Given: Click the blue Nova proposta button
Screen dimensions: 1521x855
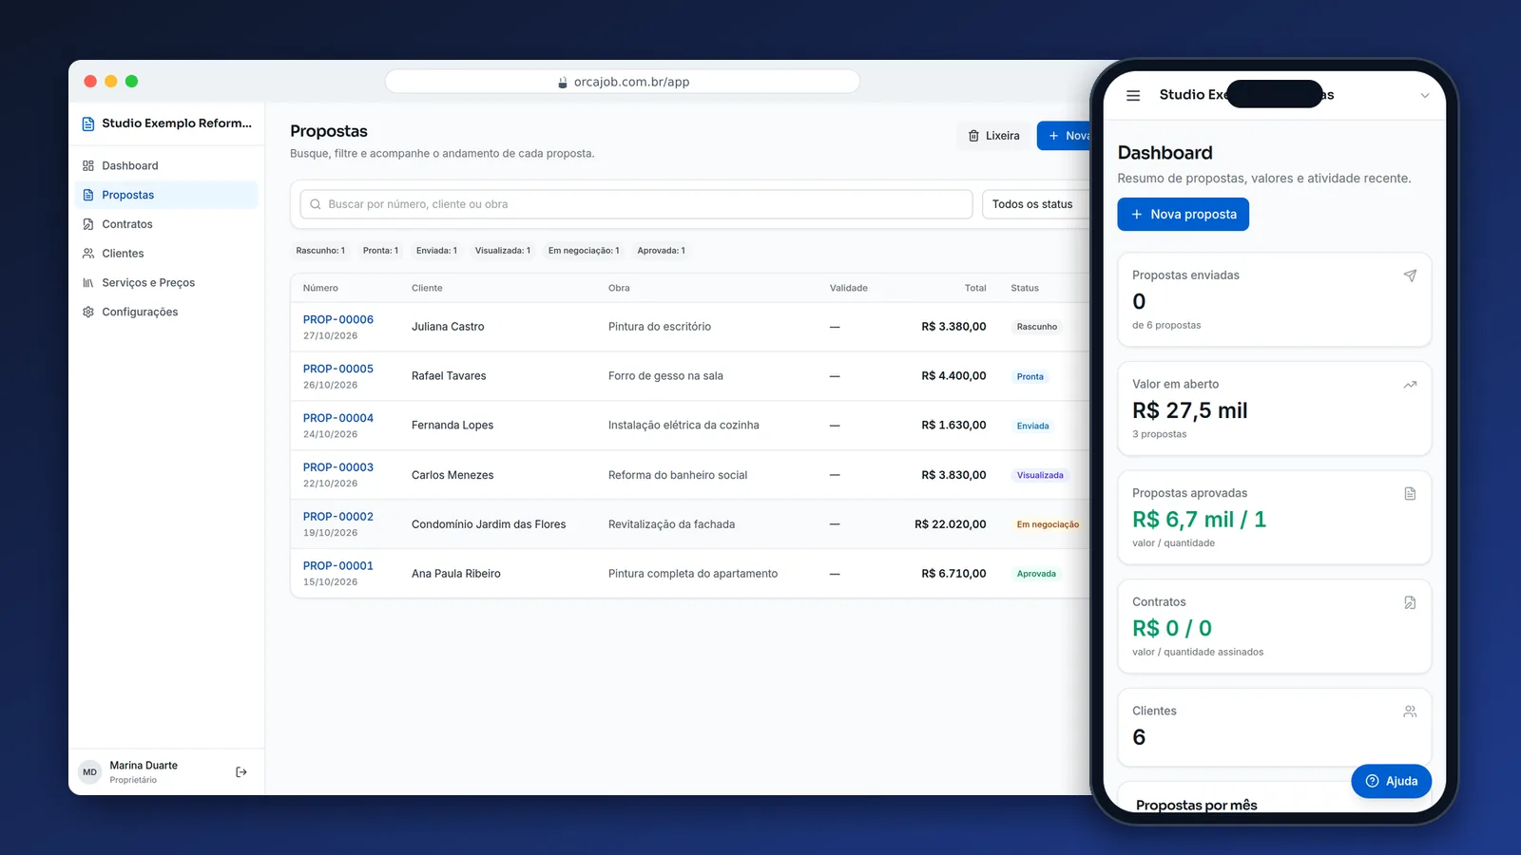Looking at the screenshot, I should tap(1183, 215).
